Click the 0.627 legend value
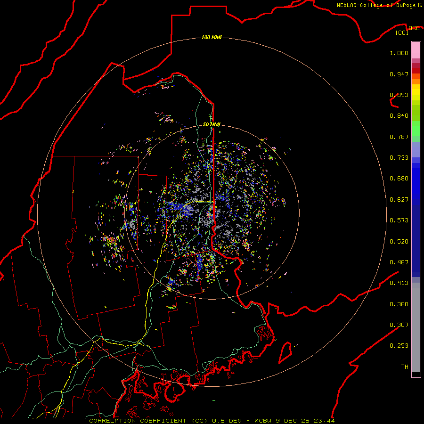 click(399, 200)
